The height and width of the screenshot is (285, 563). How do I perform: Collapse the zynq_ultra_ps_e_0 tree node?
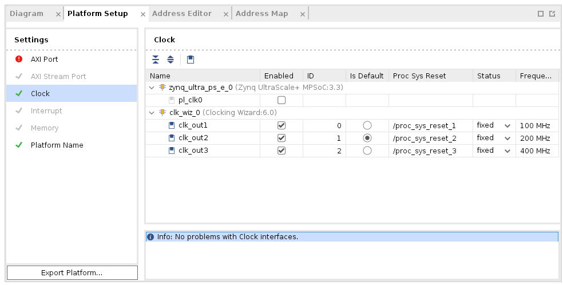pyautogui.click(x=152, y=88)
